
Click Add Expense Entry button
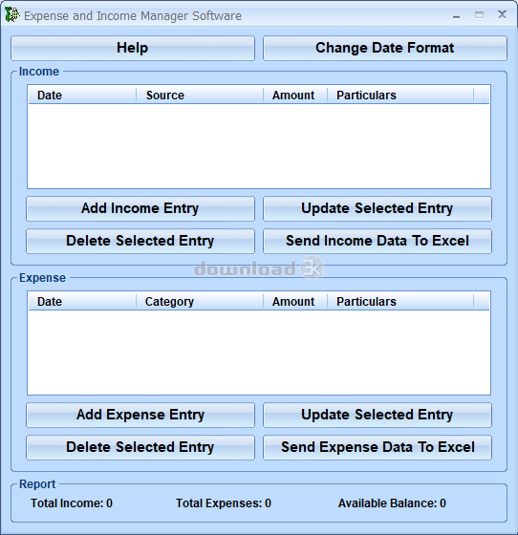pos(140,415)
